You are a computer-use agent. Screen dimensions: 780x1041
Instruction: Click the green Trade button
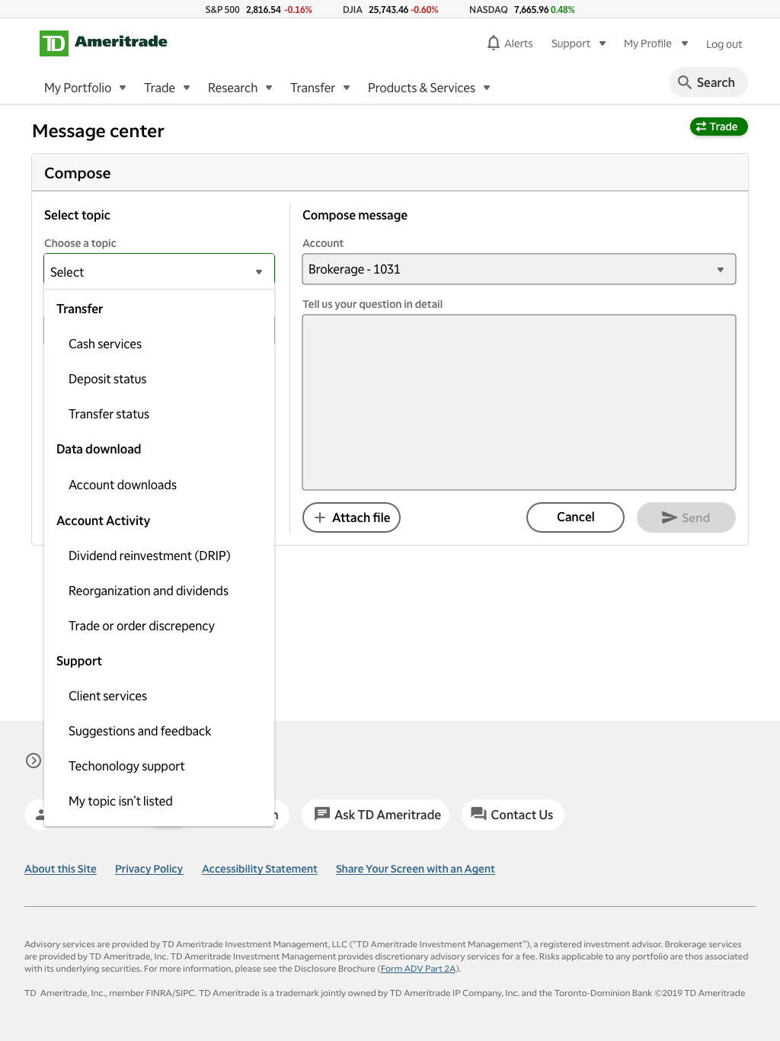pyautogui.click(x=718, y=127)
